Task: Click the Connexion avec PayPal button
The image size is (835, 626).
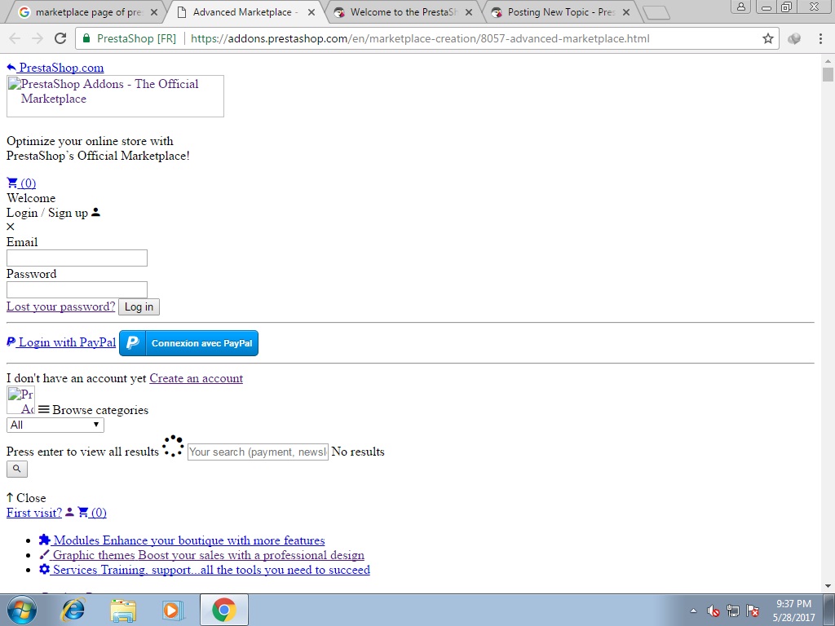Action: click(x=188, y=343)
